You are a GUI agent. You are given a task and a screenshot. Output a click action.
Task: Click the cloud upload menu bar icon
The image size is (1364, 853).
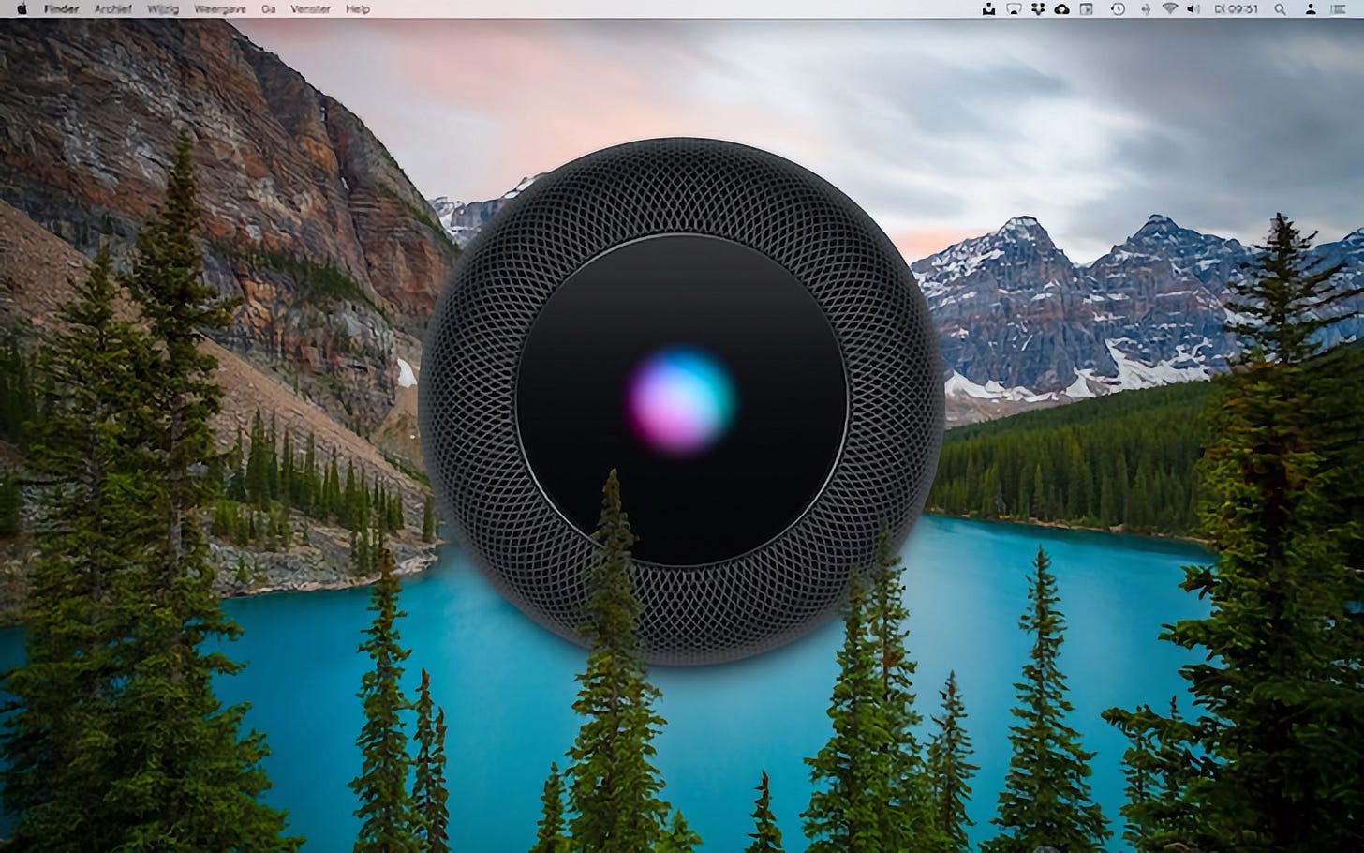(x=1062, y=9)
